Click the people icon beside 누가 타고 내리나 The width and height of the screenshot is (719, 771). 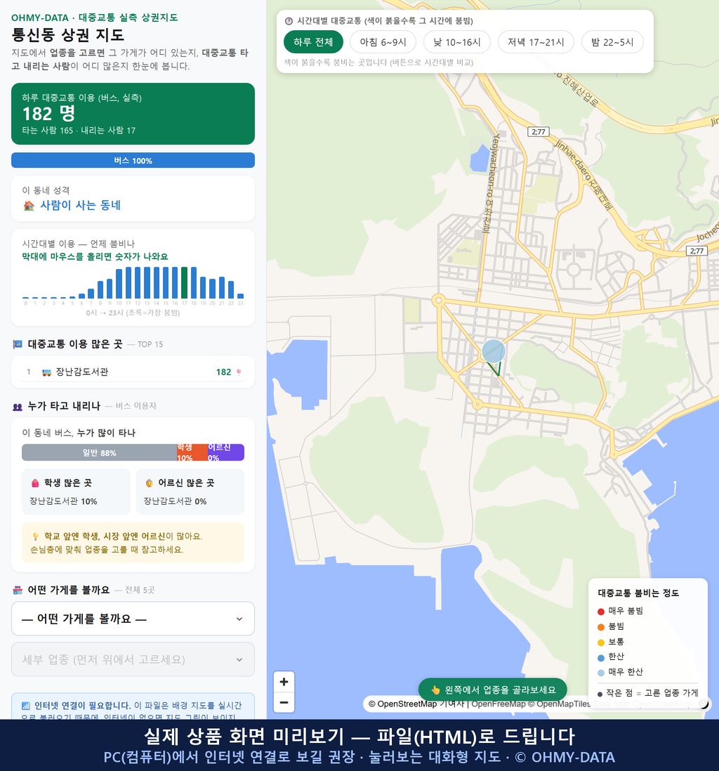pyautogui.click(x=18, y=406)
